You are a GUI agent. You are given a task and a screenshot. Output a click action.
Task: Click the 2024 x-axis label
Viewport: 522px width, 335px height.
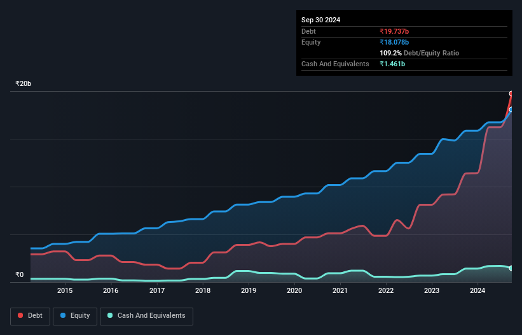tap(477, 290)
